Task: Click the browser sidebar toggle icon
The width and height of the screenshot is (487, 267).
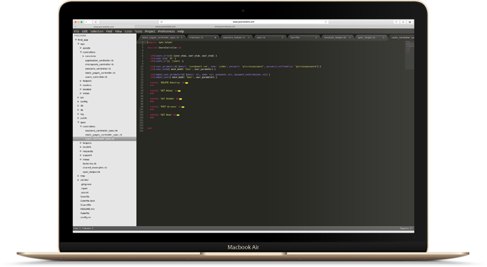Action: click(96, 22)
